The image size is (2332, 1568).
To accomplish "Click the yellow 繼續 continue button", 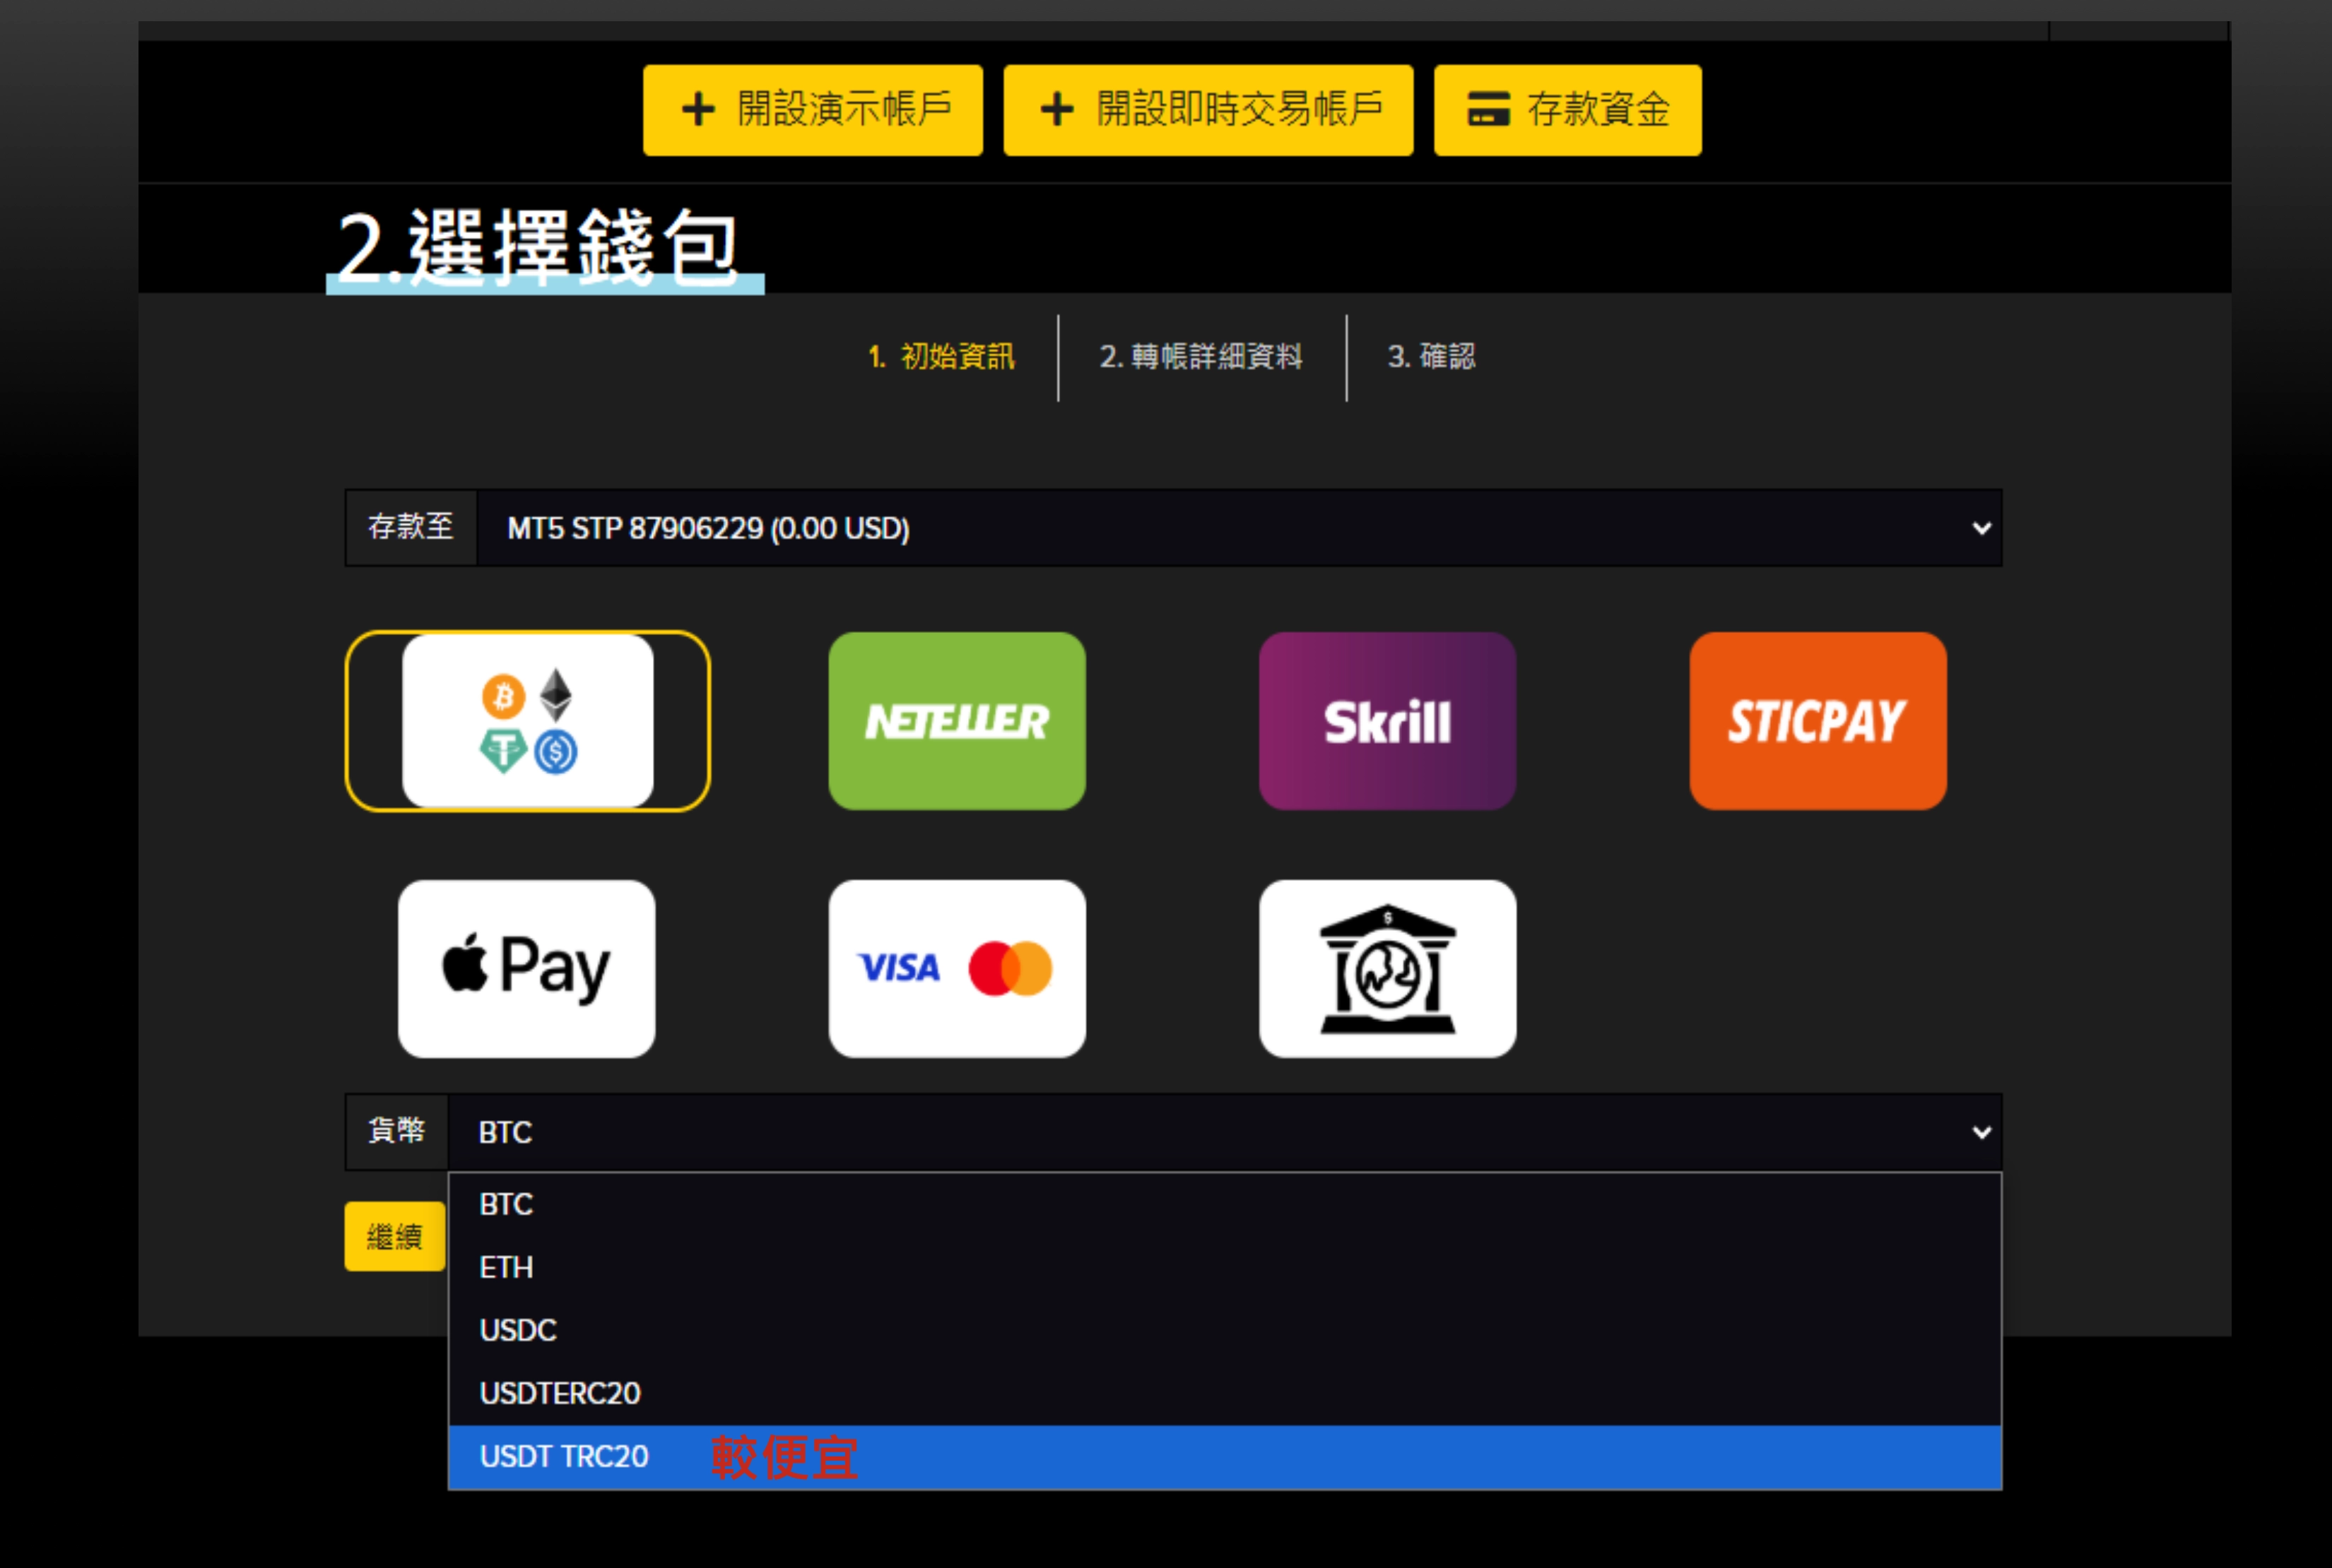I will click(x=394, y=1236).
